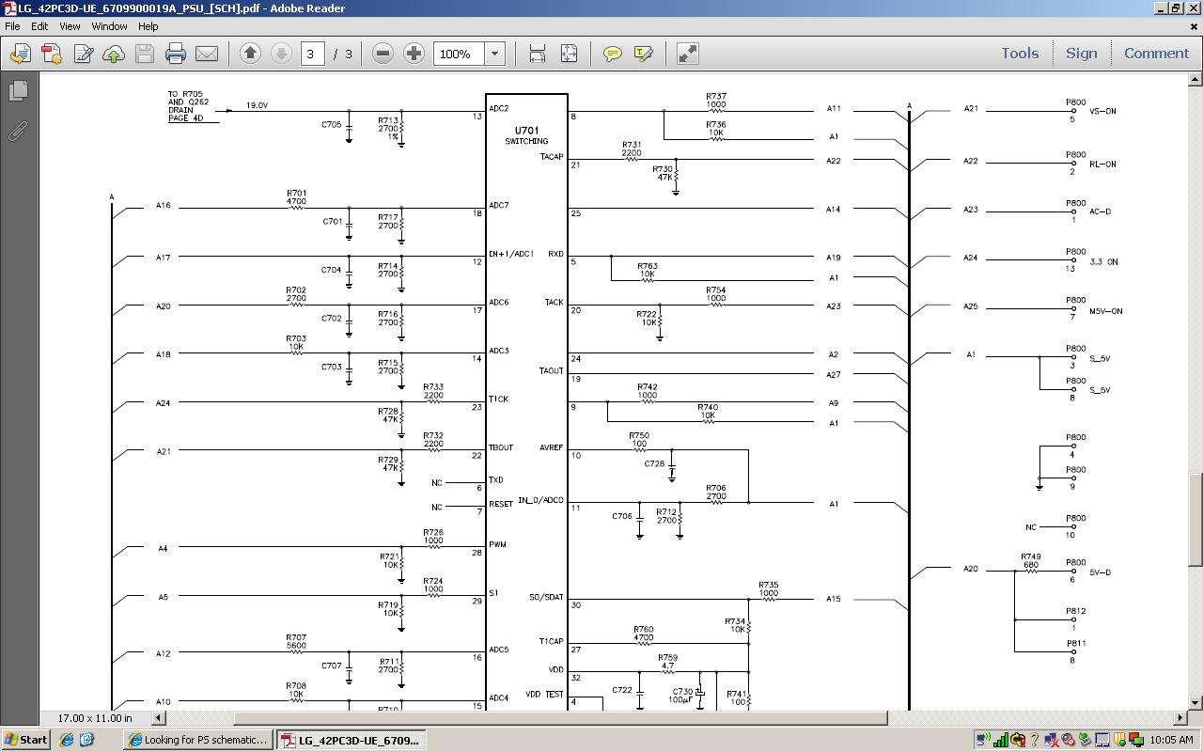Click the RL-ON label in schematic
This screenshot has height=752, width=1203.
coord(1103,164)
